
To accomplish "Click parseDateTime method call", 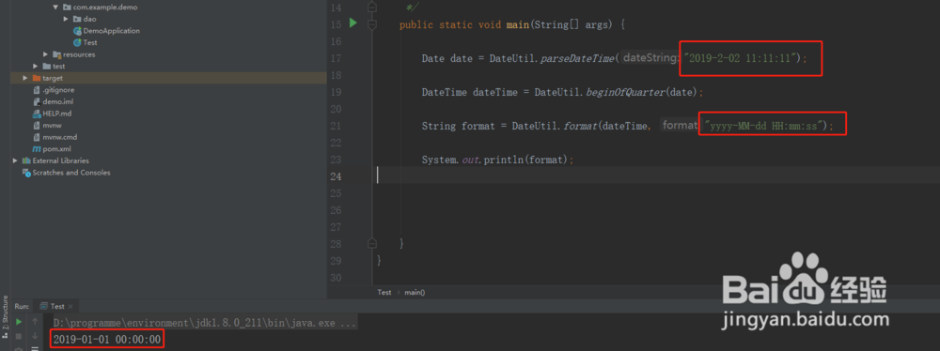I will pyautogui.click(x=578, y=58).
